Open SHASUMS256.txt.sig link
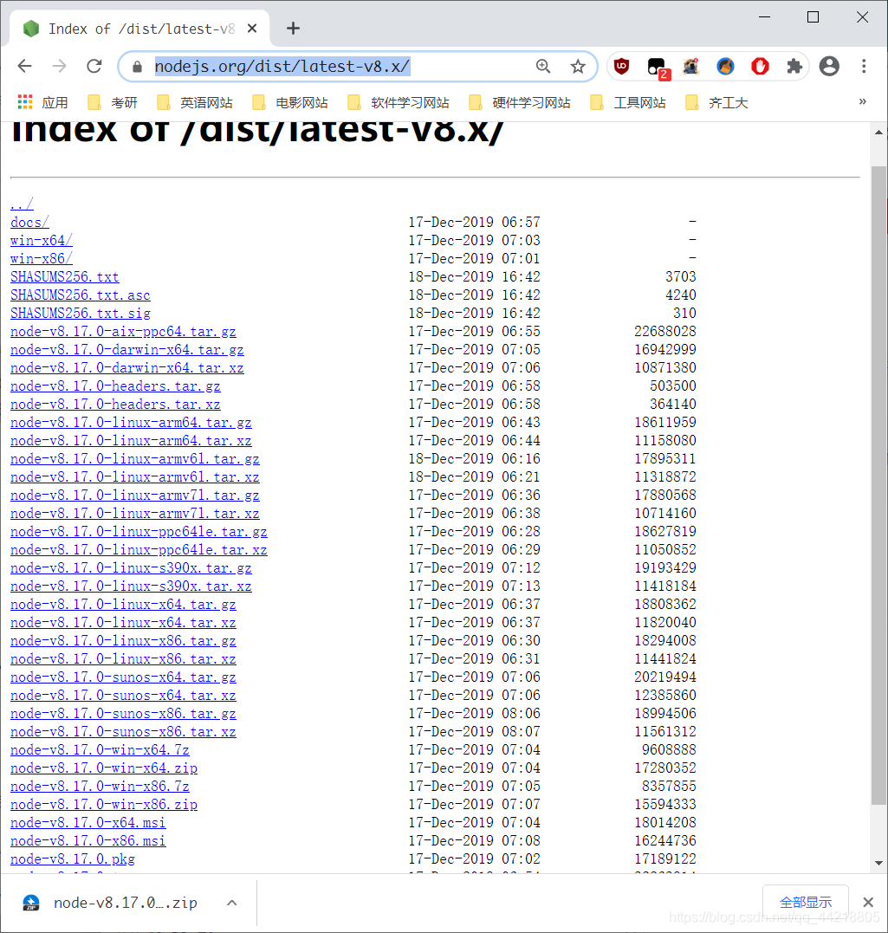This screenshot has width=888, height=933. click(81, 313)
